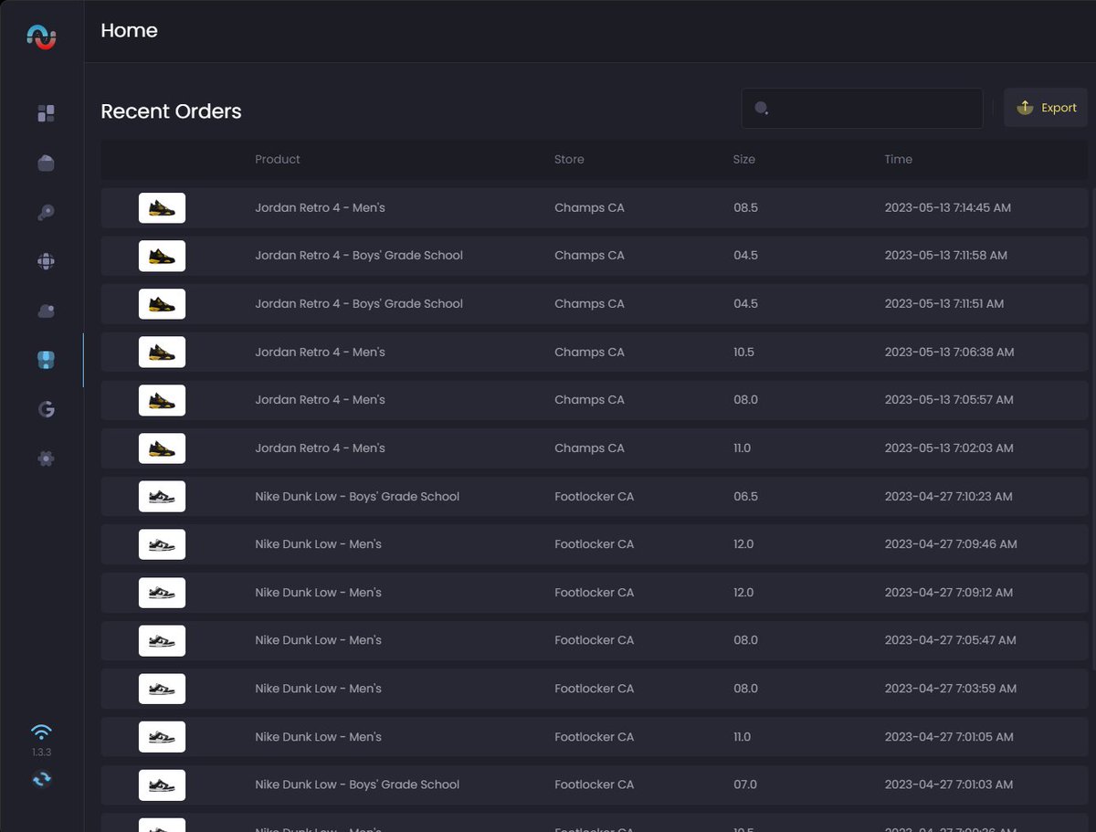This screenshot has height=832, width=1096.
Task: Click size cell 06.5
Action: coord(745,496)
